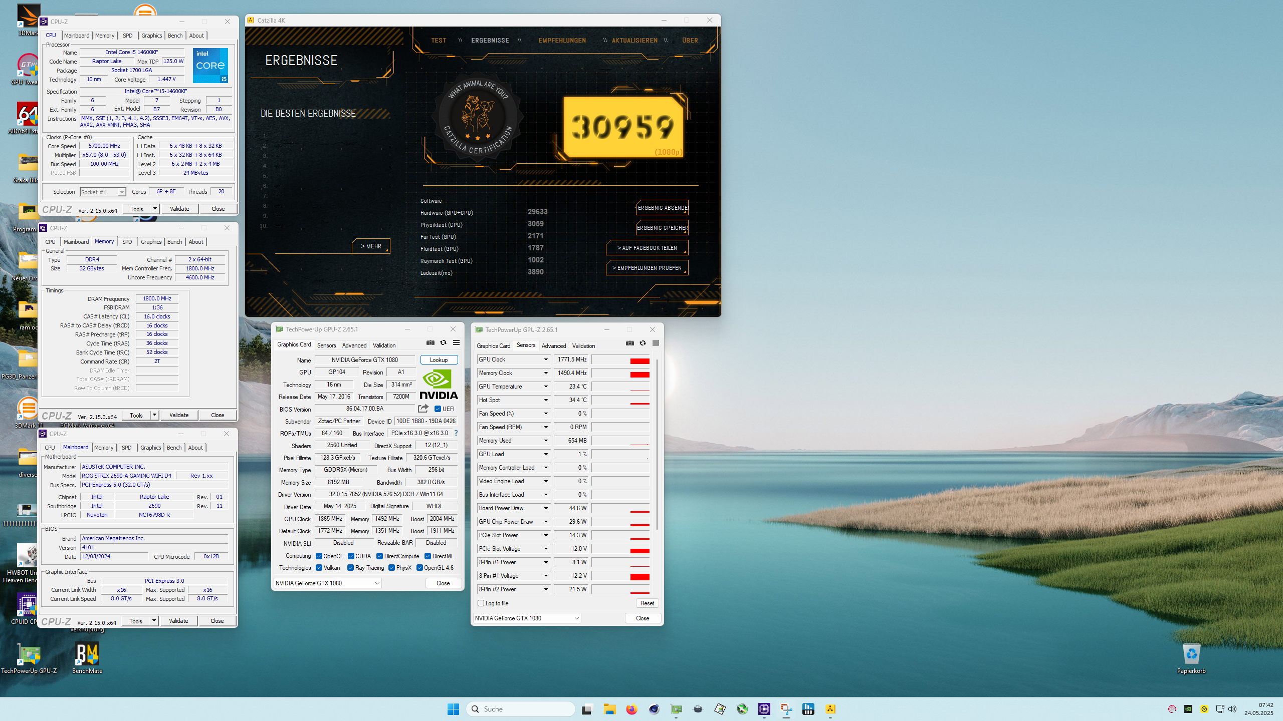The height and width of the screenshot is (721, 1283).
Task: Switch to Validation tab in GPU-Z Sensors window
Action: (x=583, y=346)
